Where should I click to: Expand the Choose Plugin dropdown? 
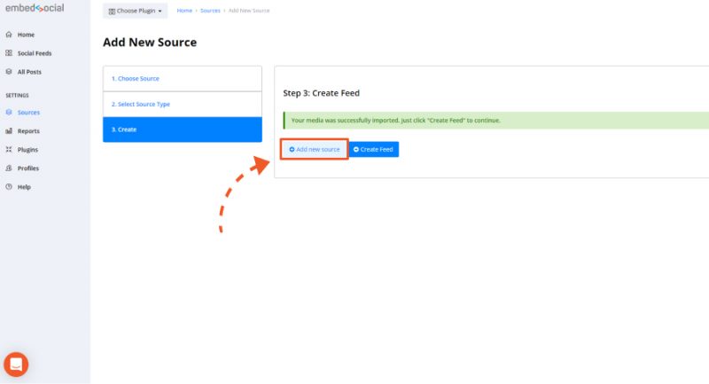coord(135,11)
